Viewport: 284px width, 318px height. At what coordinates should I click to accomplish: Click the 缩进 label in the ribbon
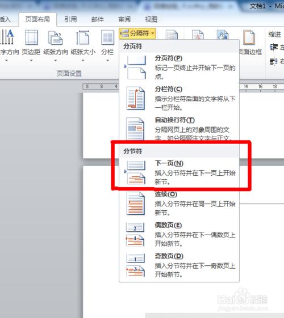[275, 35]
